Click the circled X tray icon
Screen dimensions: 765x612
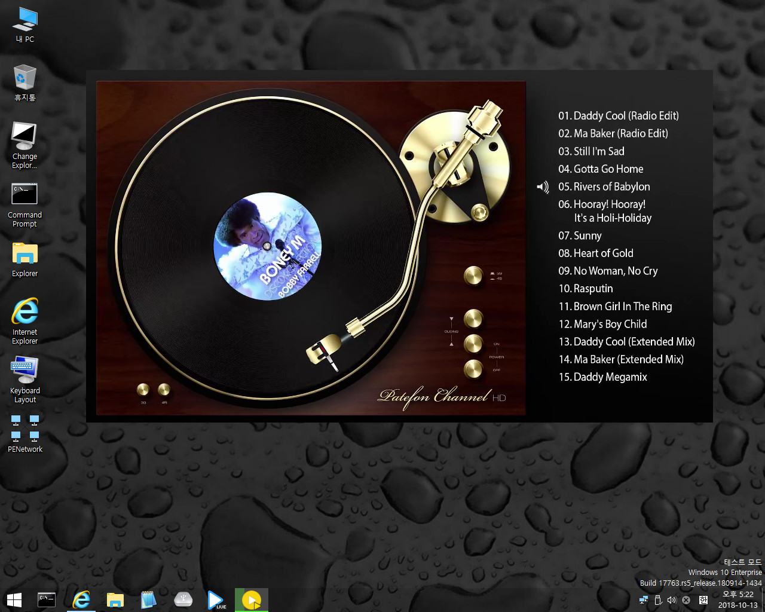[686, 600]
